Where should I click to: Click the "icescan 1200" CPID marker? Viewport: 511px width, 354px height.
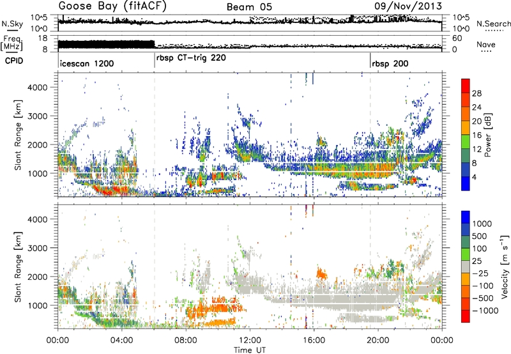tap(87, 63)
